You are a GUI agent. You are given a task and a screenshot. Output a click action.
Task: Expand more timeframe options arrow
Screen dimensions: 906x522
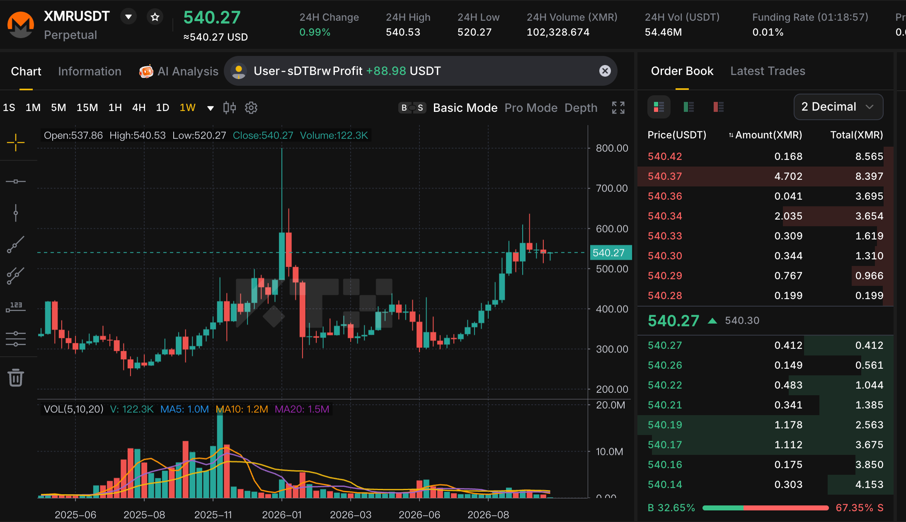(x=211, y=108)
